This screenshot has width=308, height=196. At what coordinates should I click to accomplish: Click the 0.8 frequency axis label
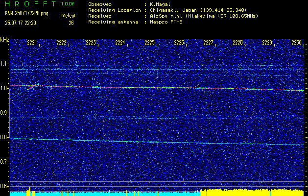(4, 137)
